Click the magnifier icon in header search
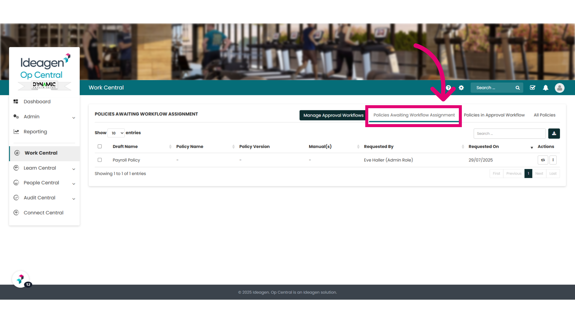Image resolution: width=575 pixels, height=323 pixels. point(517,88)
